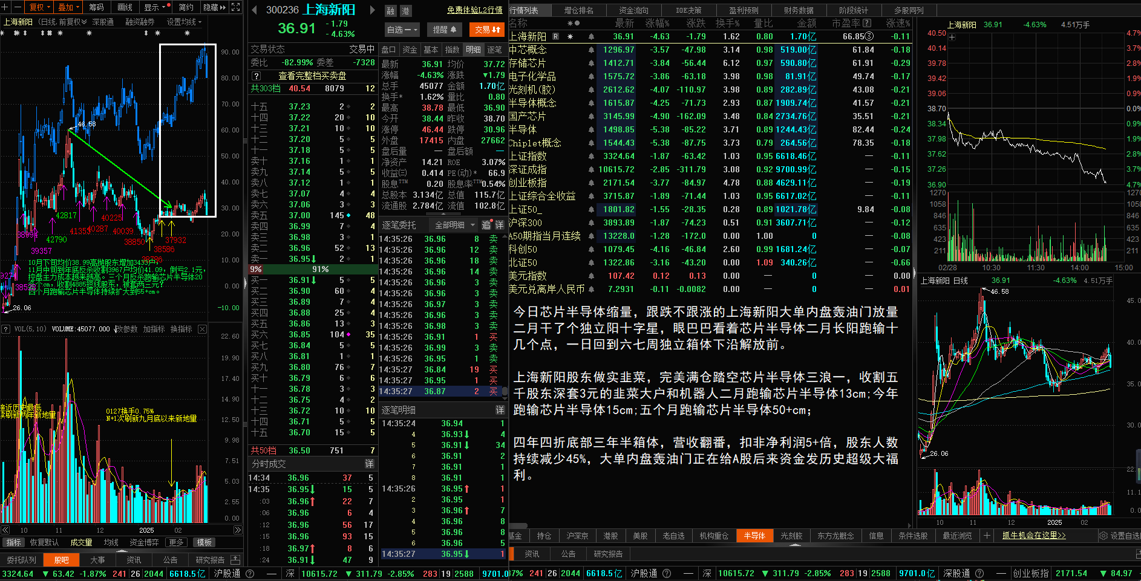
Task: Select the 资金博弈 indicator
Action: [144, 542]
